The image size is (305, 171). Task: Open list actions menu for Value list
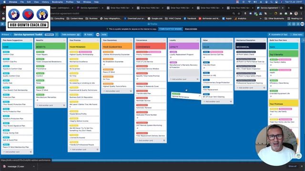[x=231, y=40]
